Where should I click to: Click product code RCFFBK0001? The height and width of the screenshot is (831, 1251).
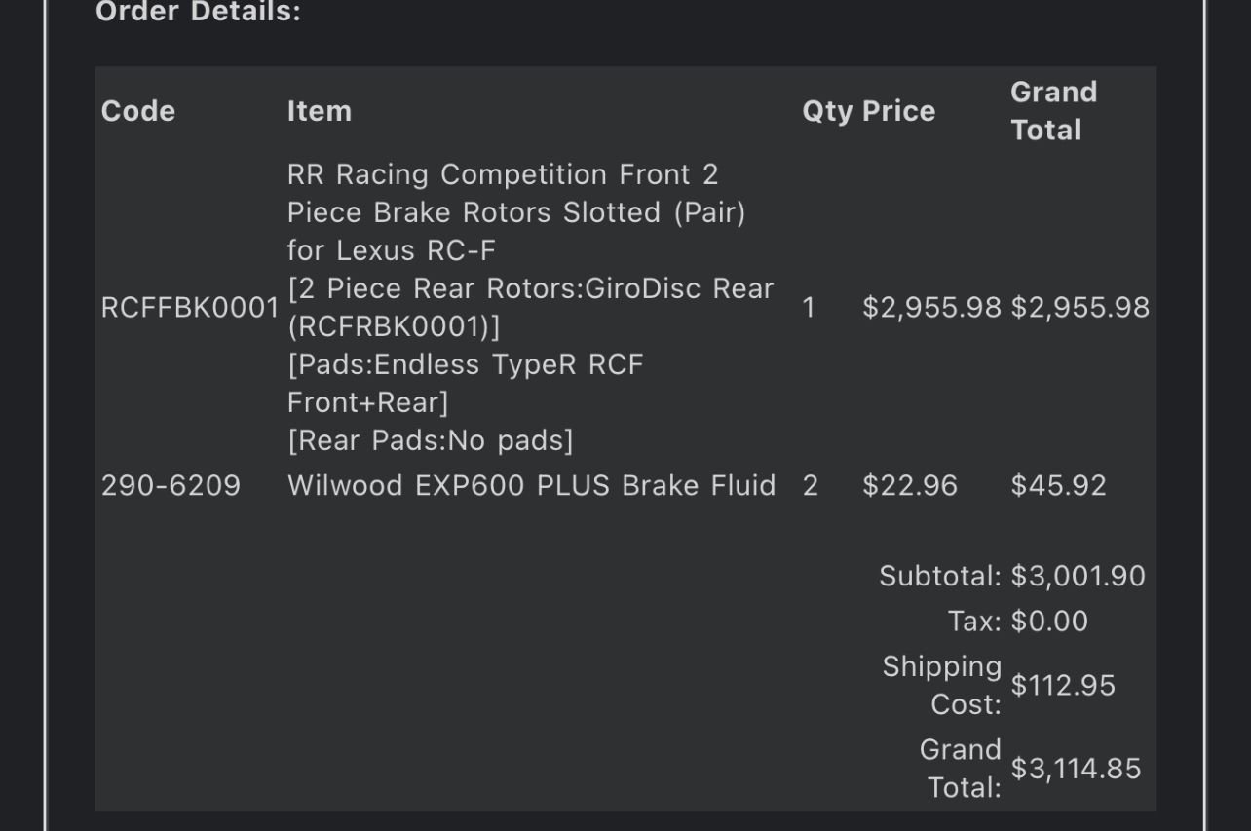pyautogui.click(x=190, y=308)
